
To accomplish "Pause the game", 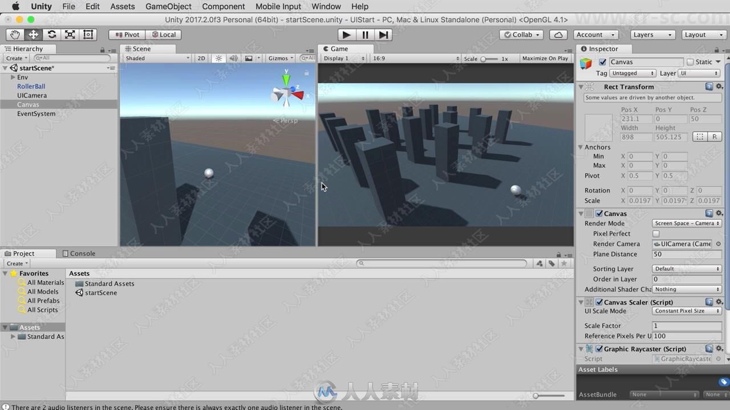I will pos(365,35).
